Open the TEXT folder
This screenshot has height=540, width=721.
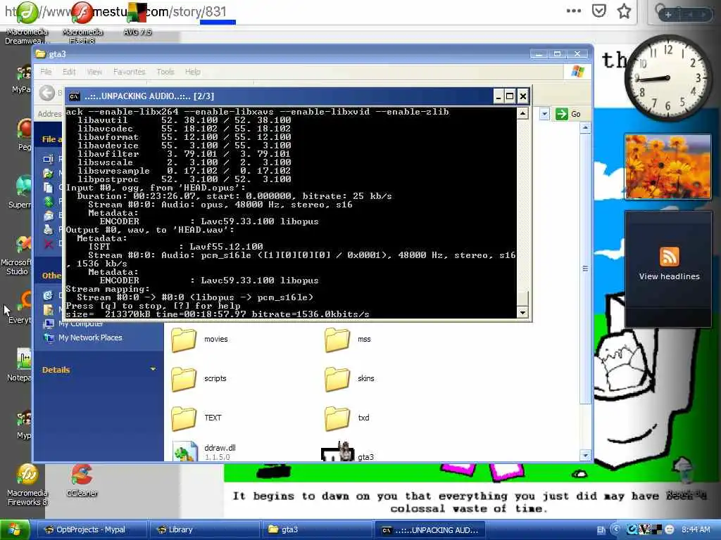[x=184, y=418]
